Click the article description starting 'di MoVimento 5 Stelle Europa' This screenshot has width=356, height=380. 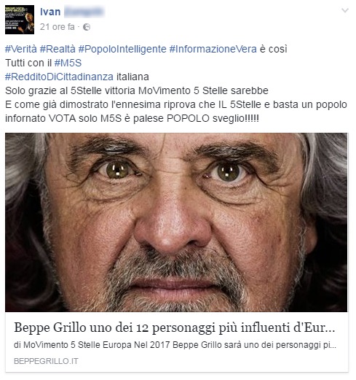175,345
